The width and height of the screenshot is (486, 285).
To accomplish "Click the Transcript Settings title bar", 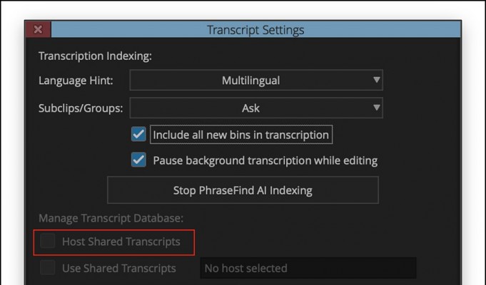I will point(255,30).
